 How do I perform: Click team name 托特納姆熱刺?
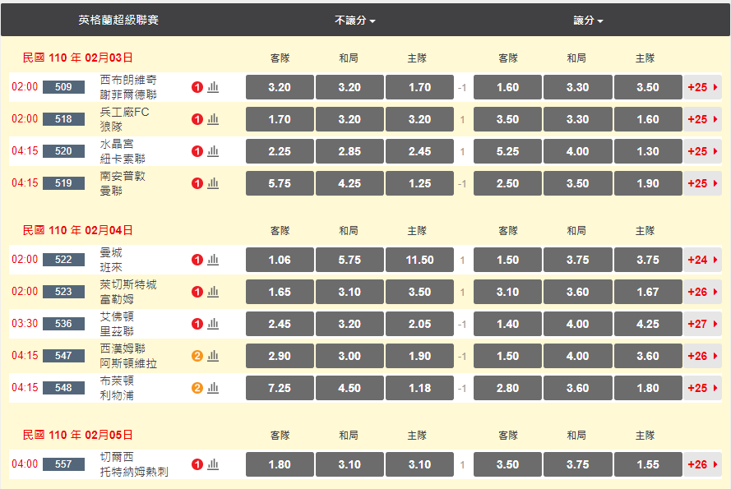(134, 472)
